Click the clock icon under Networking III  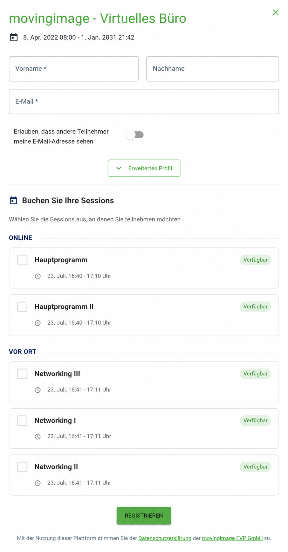38,390
